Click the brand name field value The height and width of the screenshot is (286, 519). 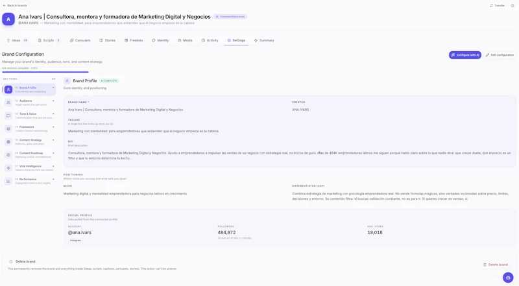(x=125, y=110)
